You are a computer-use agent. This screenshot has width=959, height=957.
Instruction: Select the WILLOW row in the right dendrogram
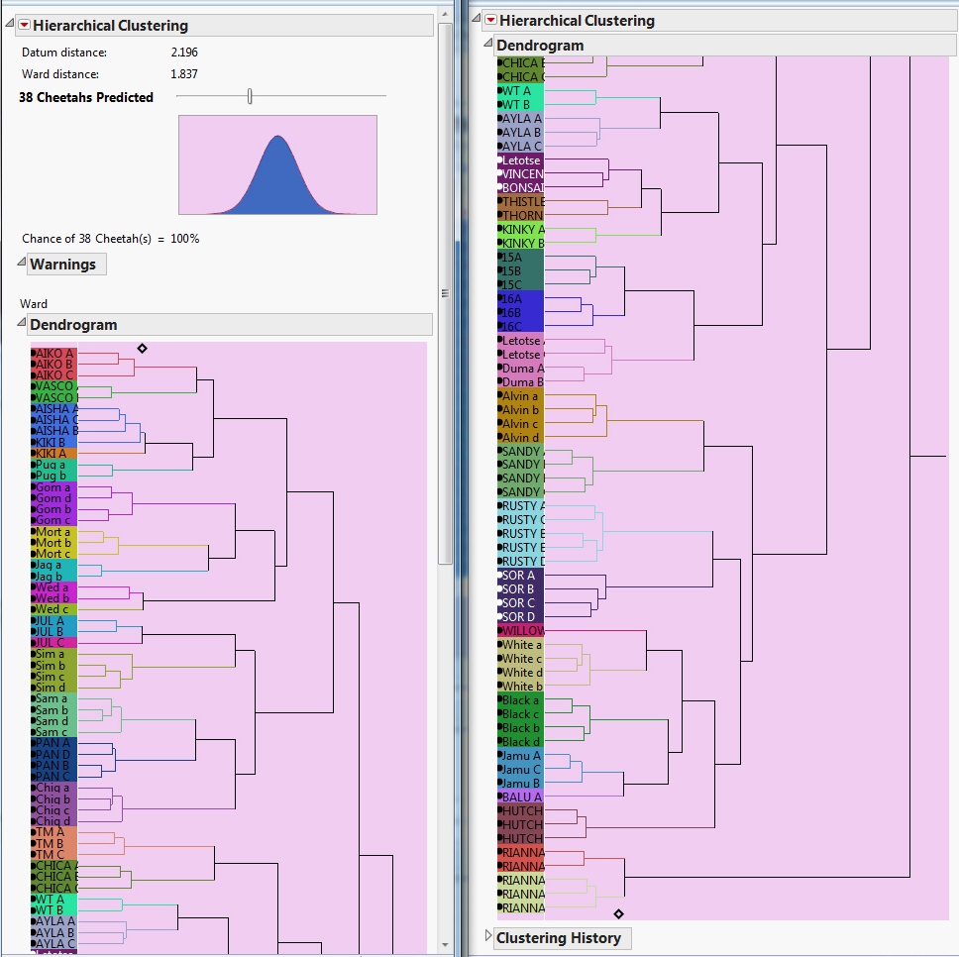520,630
